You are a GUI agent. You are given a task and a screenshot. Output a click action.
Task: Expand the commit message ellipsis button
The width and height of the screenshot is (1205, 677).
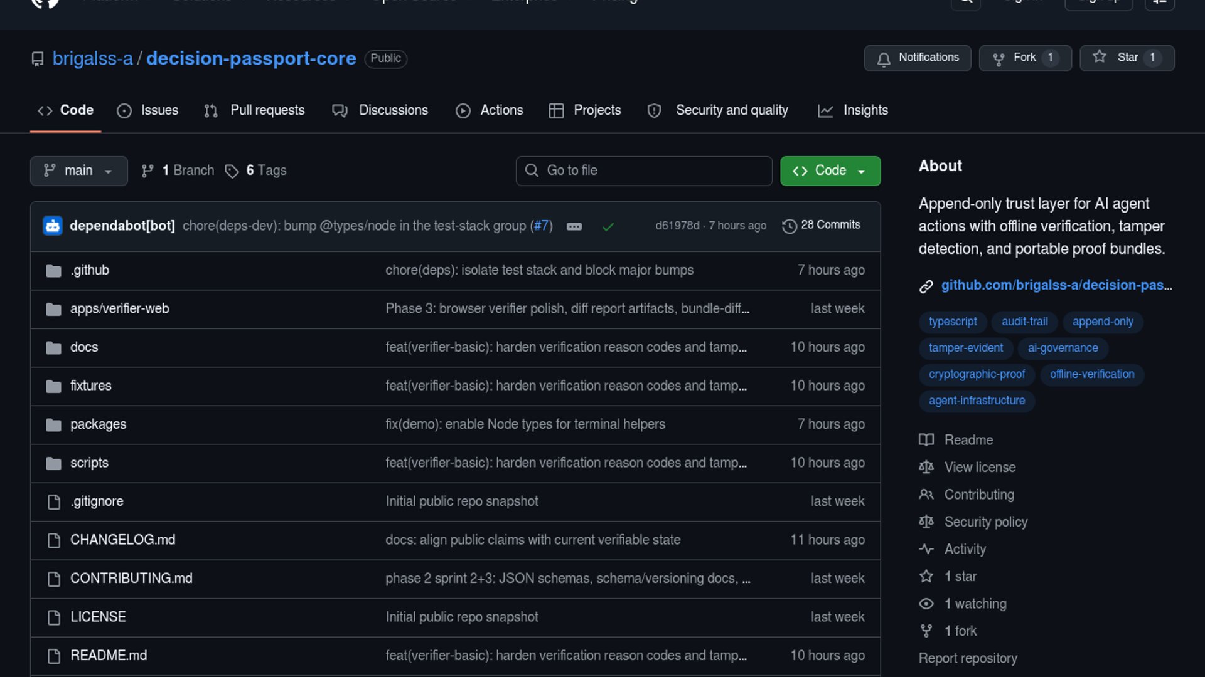pyautogui.click(x=574, y=226)
